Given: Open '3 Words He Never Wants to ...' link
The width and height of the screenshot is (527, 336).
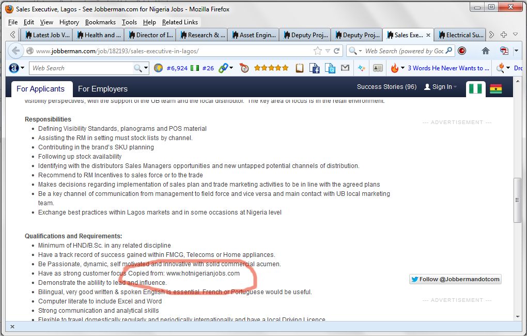Looking at the screenshot, I should (x=448, y=68).
